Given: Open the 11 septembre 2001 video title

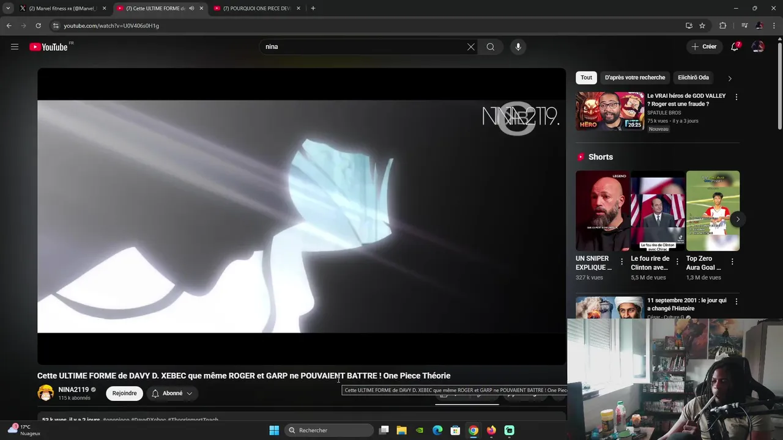Looking at the screenshot, I should (687, 304).
